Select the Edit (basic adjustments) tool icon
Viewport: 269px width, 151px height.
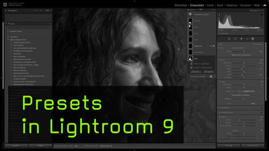tap(229, 39)
